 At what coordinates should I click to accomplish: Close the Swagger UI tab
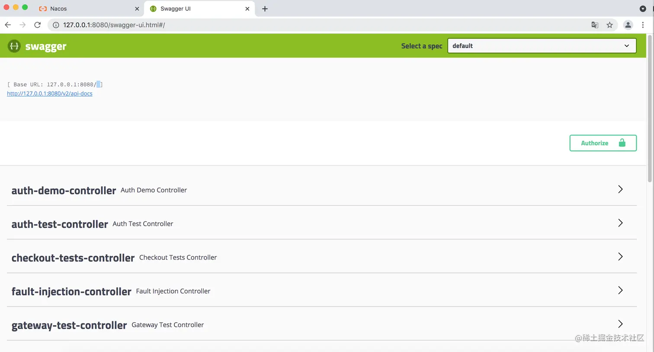pyautogui.click(x=247, y=9)
